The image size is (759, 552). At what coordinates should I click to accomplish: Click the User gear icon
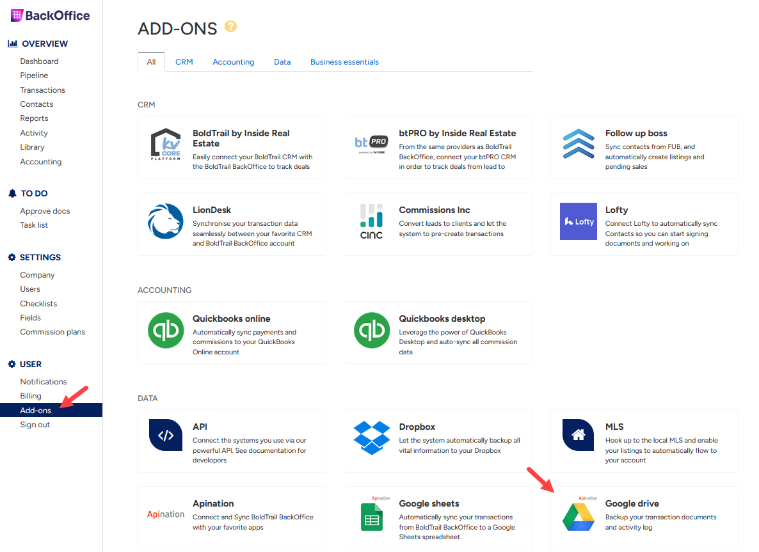click(x=12, y=365)
